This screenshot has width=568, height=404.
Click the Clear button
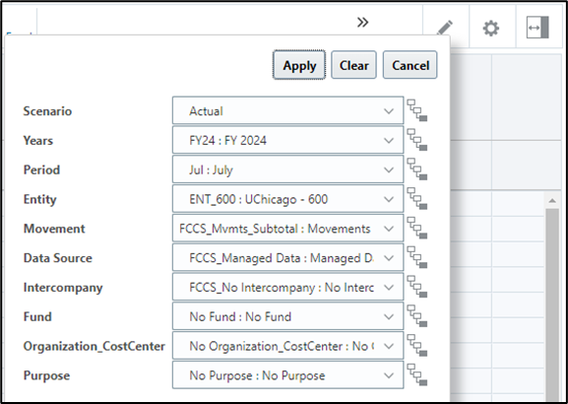tap(353, 65)
